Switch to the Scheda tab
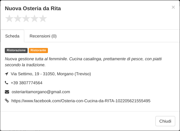The width and height of the screenshot is (180, 131). [12, 36]
